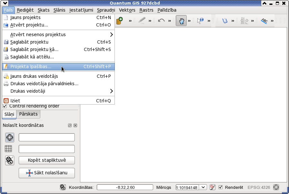Switch to the Slāņi tab
Image resolution: width=289 pixels, height=194 pixels.
(9, 114)
